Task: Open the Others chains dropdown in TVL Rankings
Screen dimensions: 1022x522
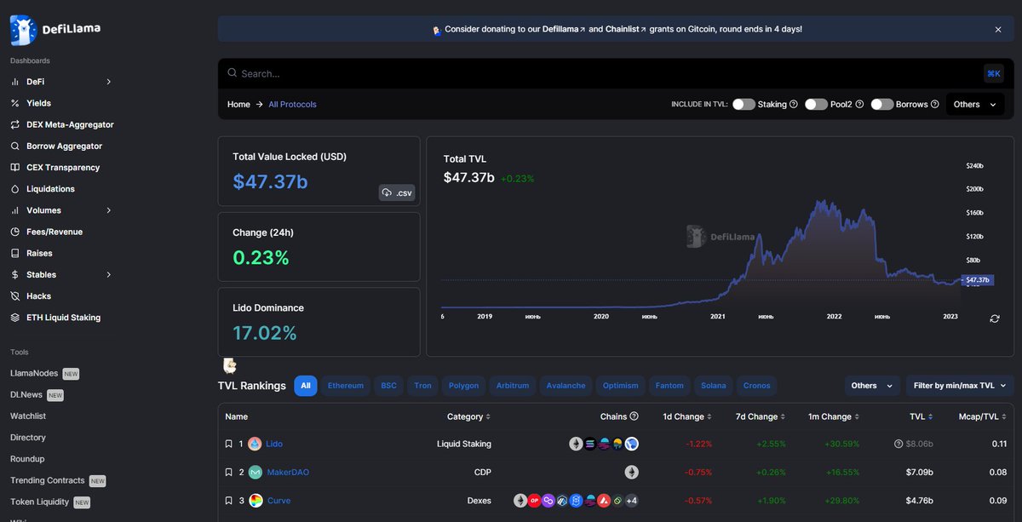Action: point(872,386)
